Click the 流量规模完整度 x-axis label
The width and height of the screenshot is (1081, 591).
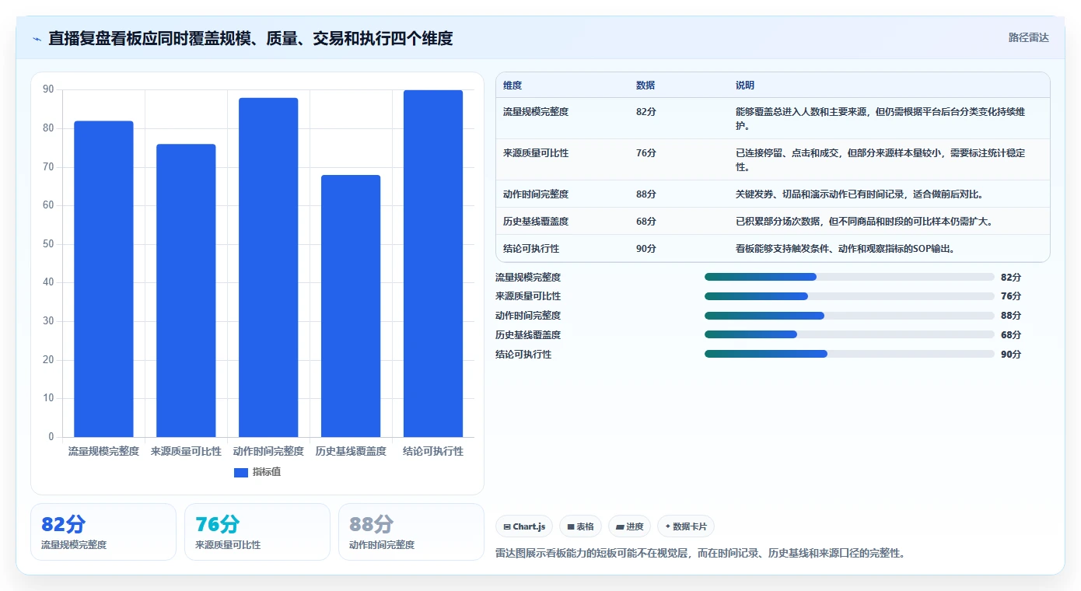click(103, 451)
